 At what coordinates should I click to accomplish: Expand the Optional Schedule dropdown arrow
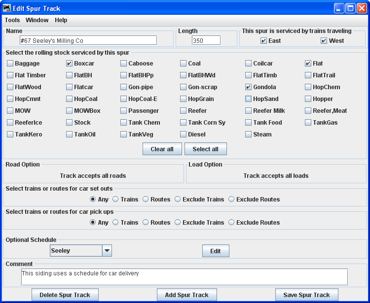click(x=107, y=251)
